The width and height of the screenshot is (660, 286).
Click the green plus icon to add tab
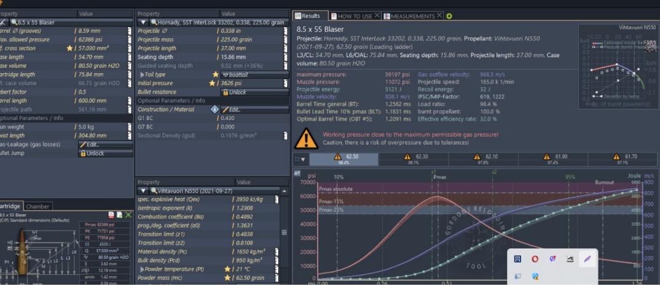(x=450, y=16)
